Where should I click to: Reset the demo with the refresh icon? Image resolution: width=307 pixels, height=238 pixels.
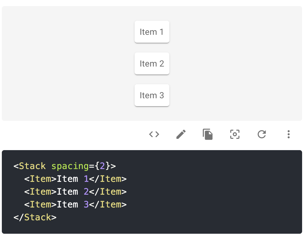coord(261,134)
